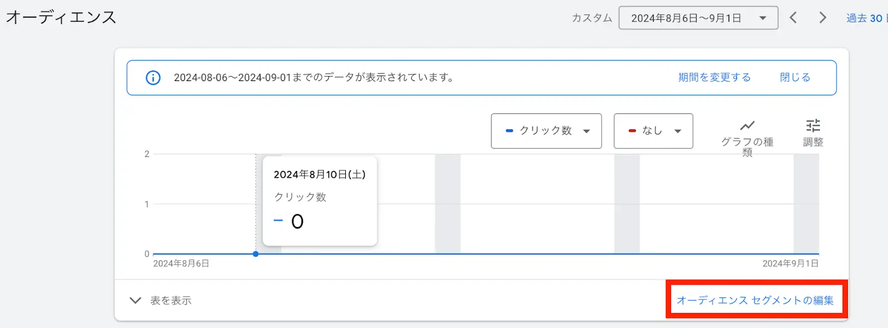This screenshot has width=888, height=328.
Task: Open the date range dropdown showing 2024年8月6日〜9月1日
Action: 698,17
